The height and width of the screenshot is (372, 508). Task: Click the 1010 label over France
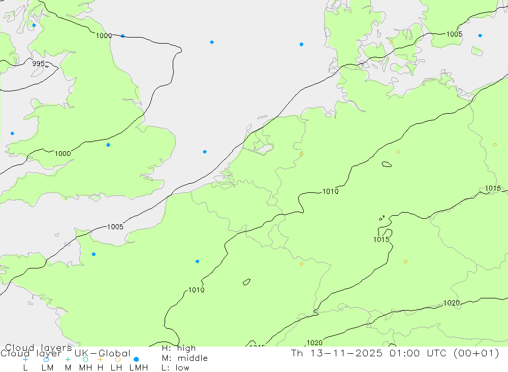coord(196,290)
